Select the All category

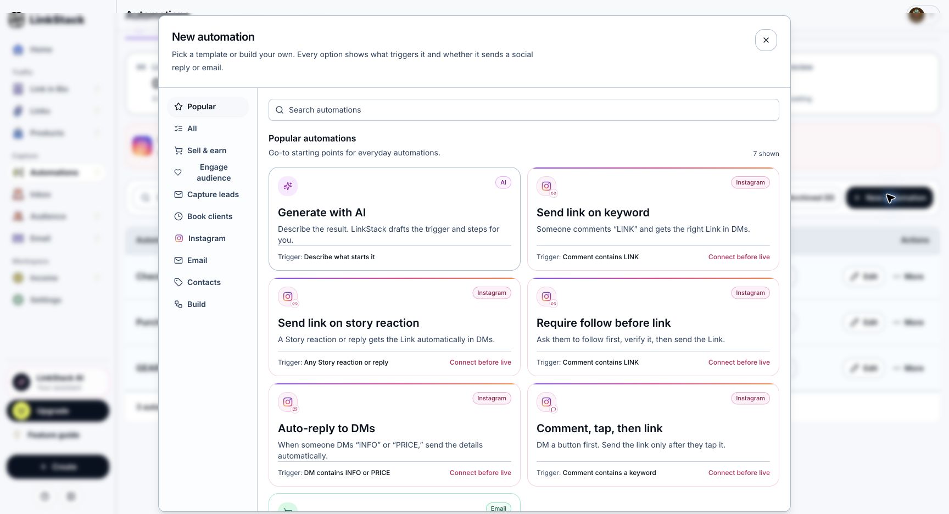208,128
